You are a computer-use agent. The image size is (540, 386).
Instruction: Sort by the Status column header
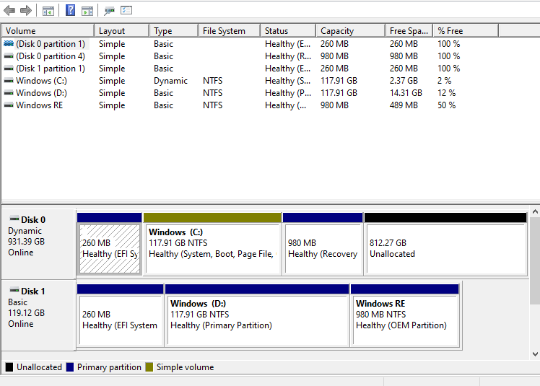(x=288, y=30)
